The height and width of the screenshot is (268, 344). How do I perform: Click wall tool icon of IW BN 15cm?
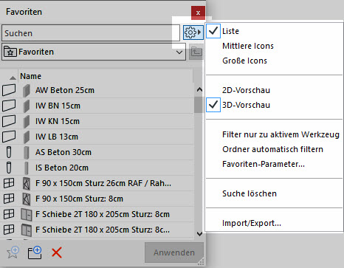point(9,106)
